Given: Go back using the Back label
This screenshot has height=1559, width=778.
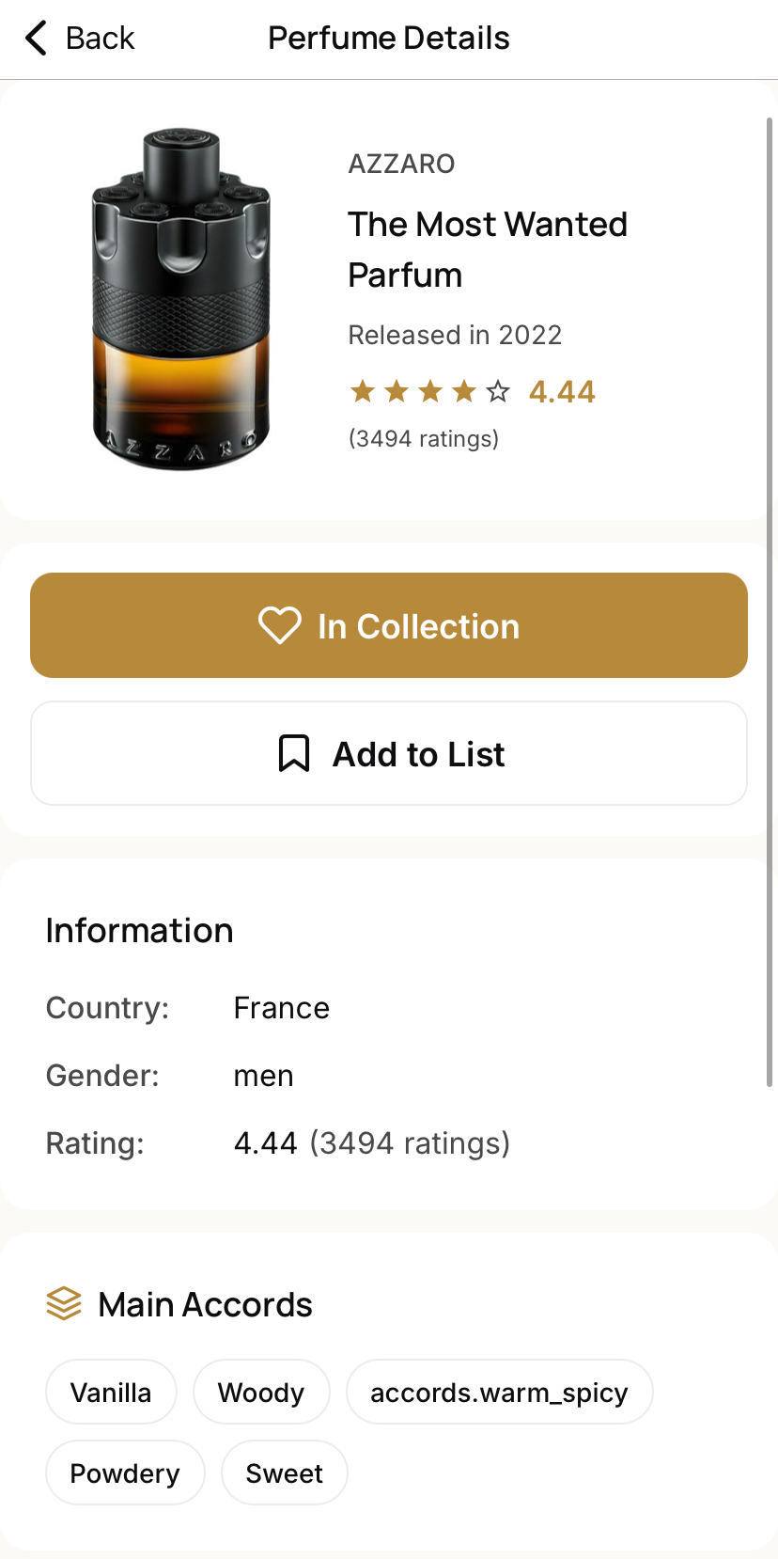Looking at the screenshot, I should point(100,39).
